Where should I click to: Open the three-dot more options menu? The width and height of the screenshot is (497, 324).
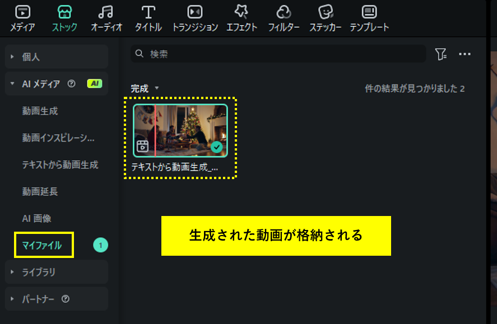(x=465, y=54)
